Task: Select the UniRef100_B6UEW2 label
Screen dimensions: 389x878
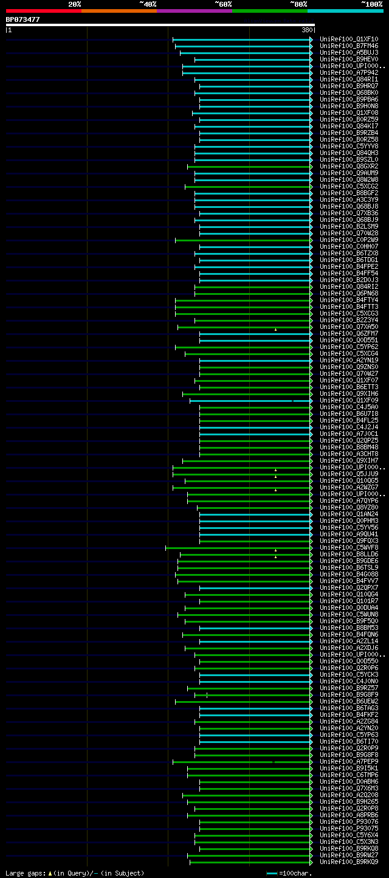Action: 349,702
